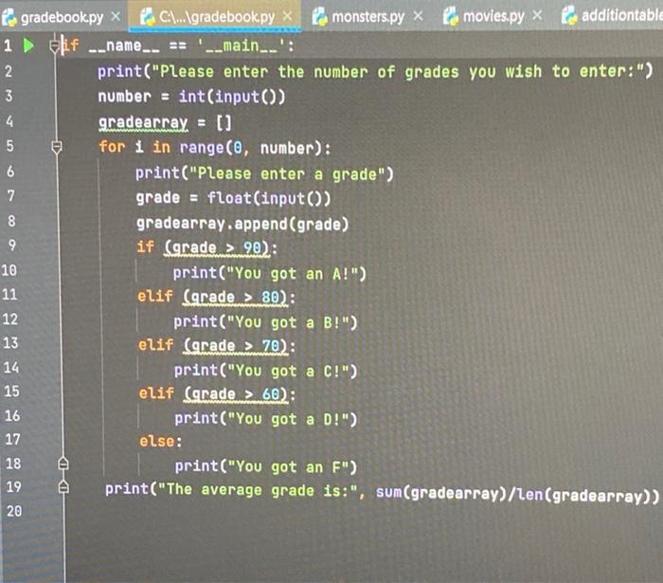Click line number 20 in the gutter
The width and height of the screenshot is (663, 583).
click(x=14, y=511)
